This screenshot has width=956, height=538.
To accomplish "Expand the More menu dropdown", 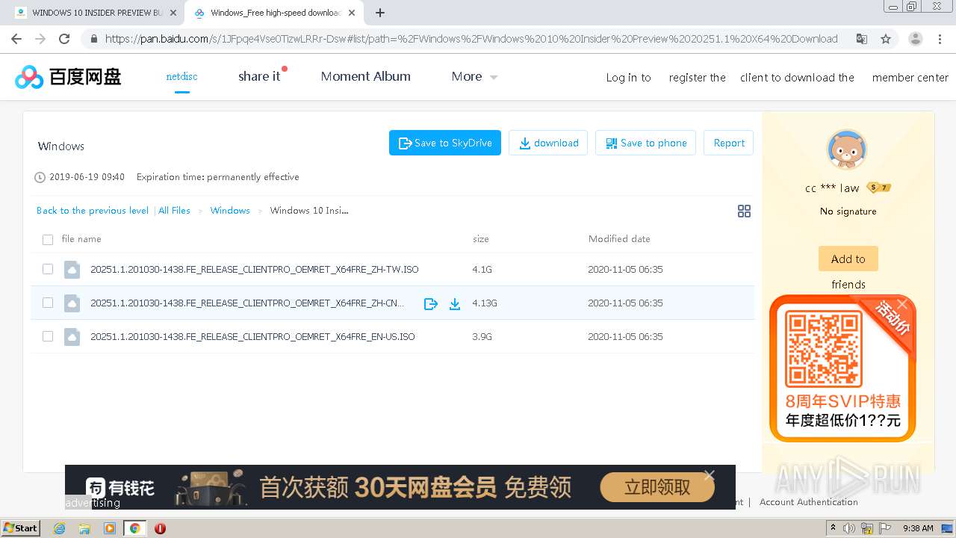I will click(x=474, y=76).
